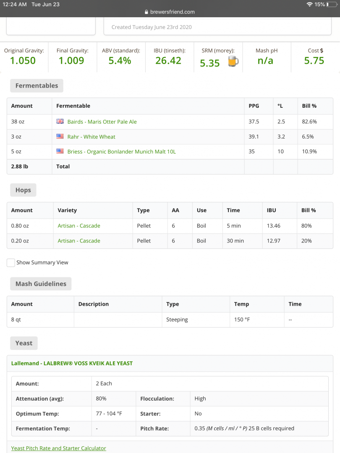Tap the brewersfriend.com address bar
This screenshot has height=453, width=340.
coord(170,12)
